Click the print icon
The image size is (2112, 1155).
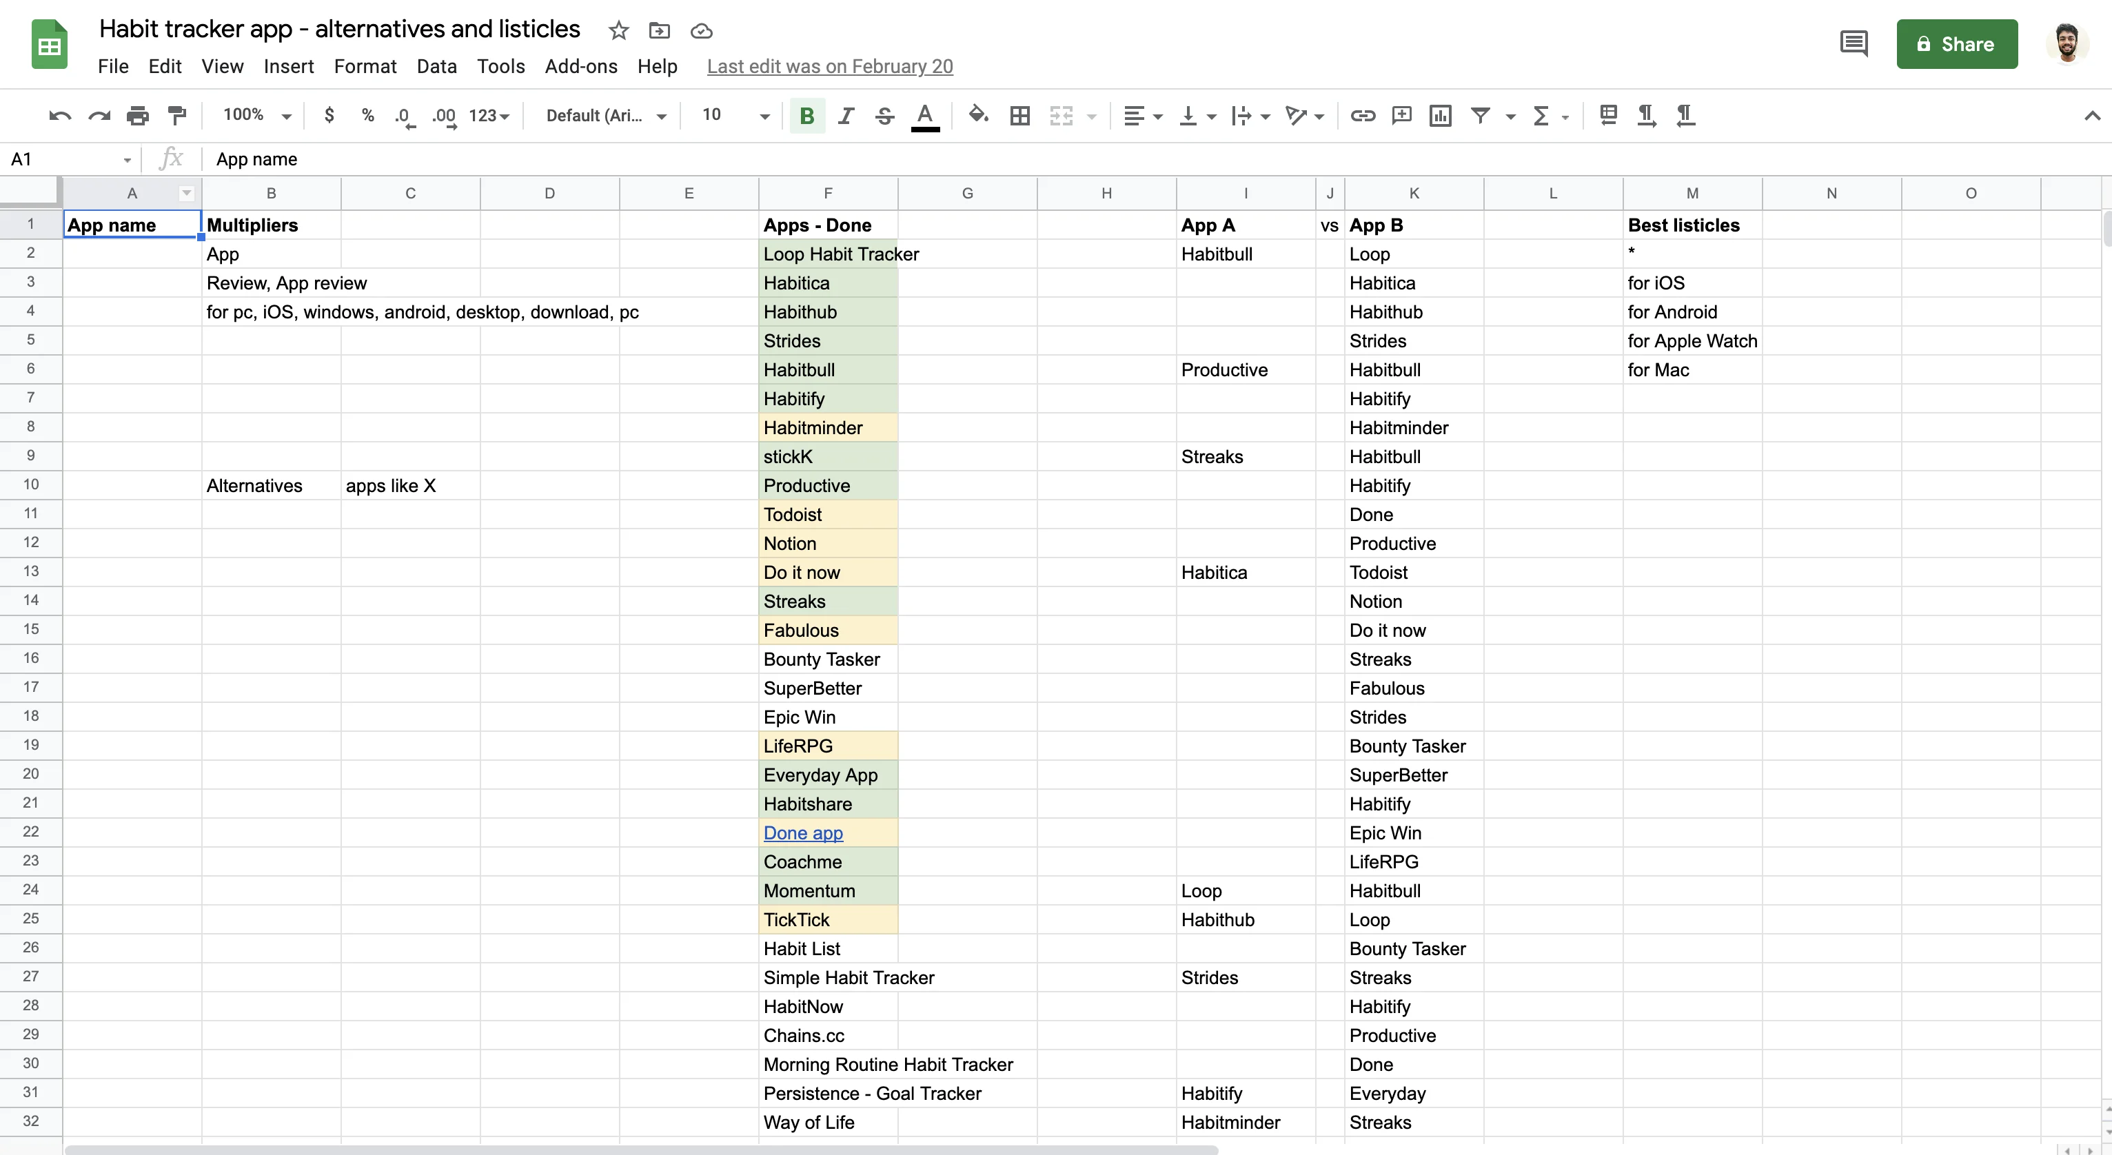click(x=138, y=116)
